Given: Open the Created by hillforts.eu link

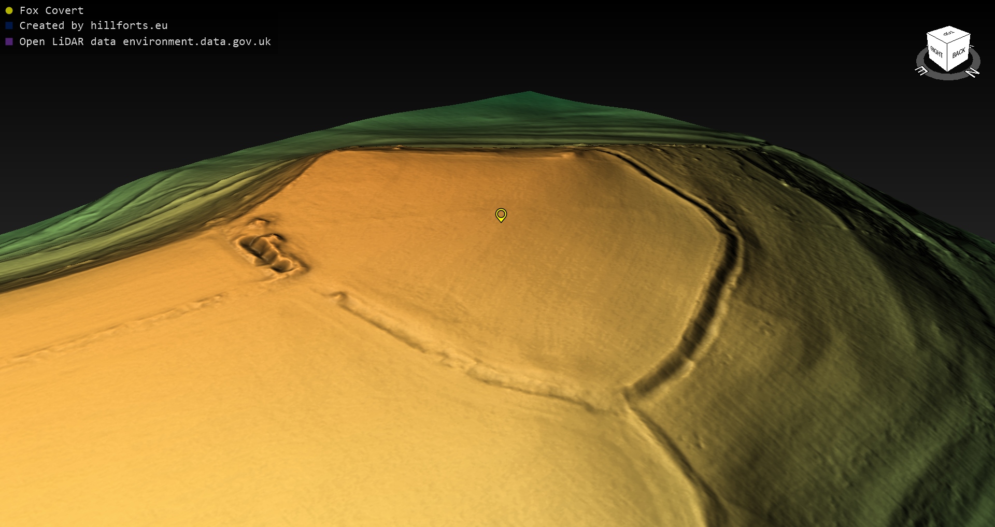Looking at the screenshot, I should (x=93, y=25).
